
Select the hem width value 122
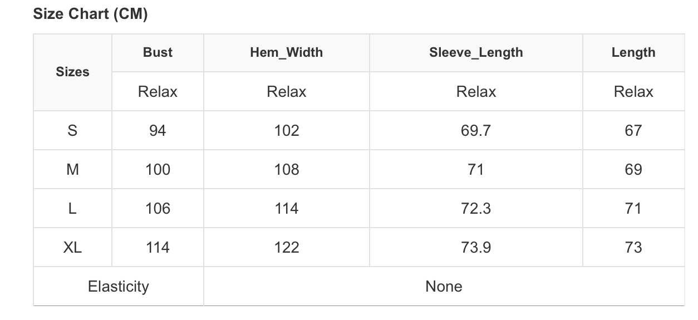coord(287,247)
